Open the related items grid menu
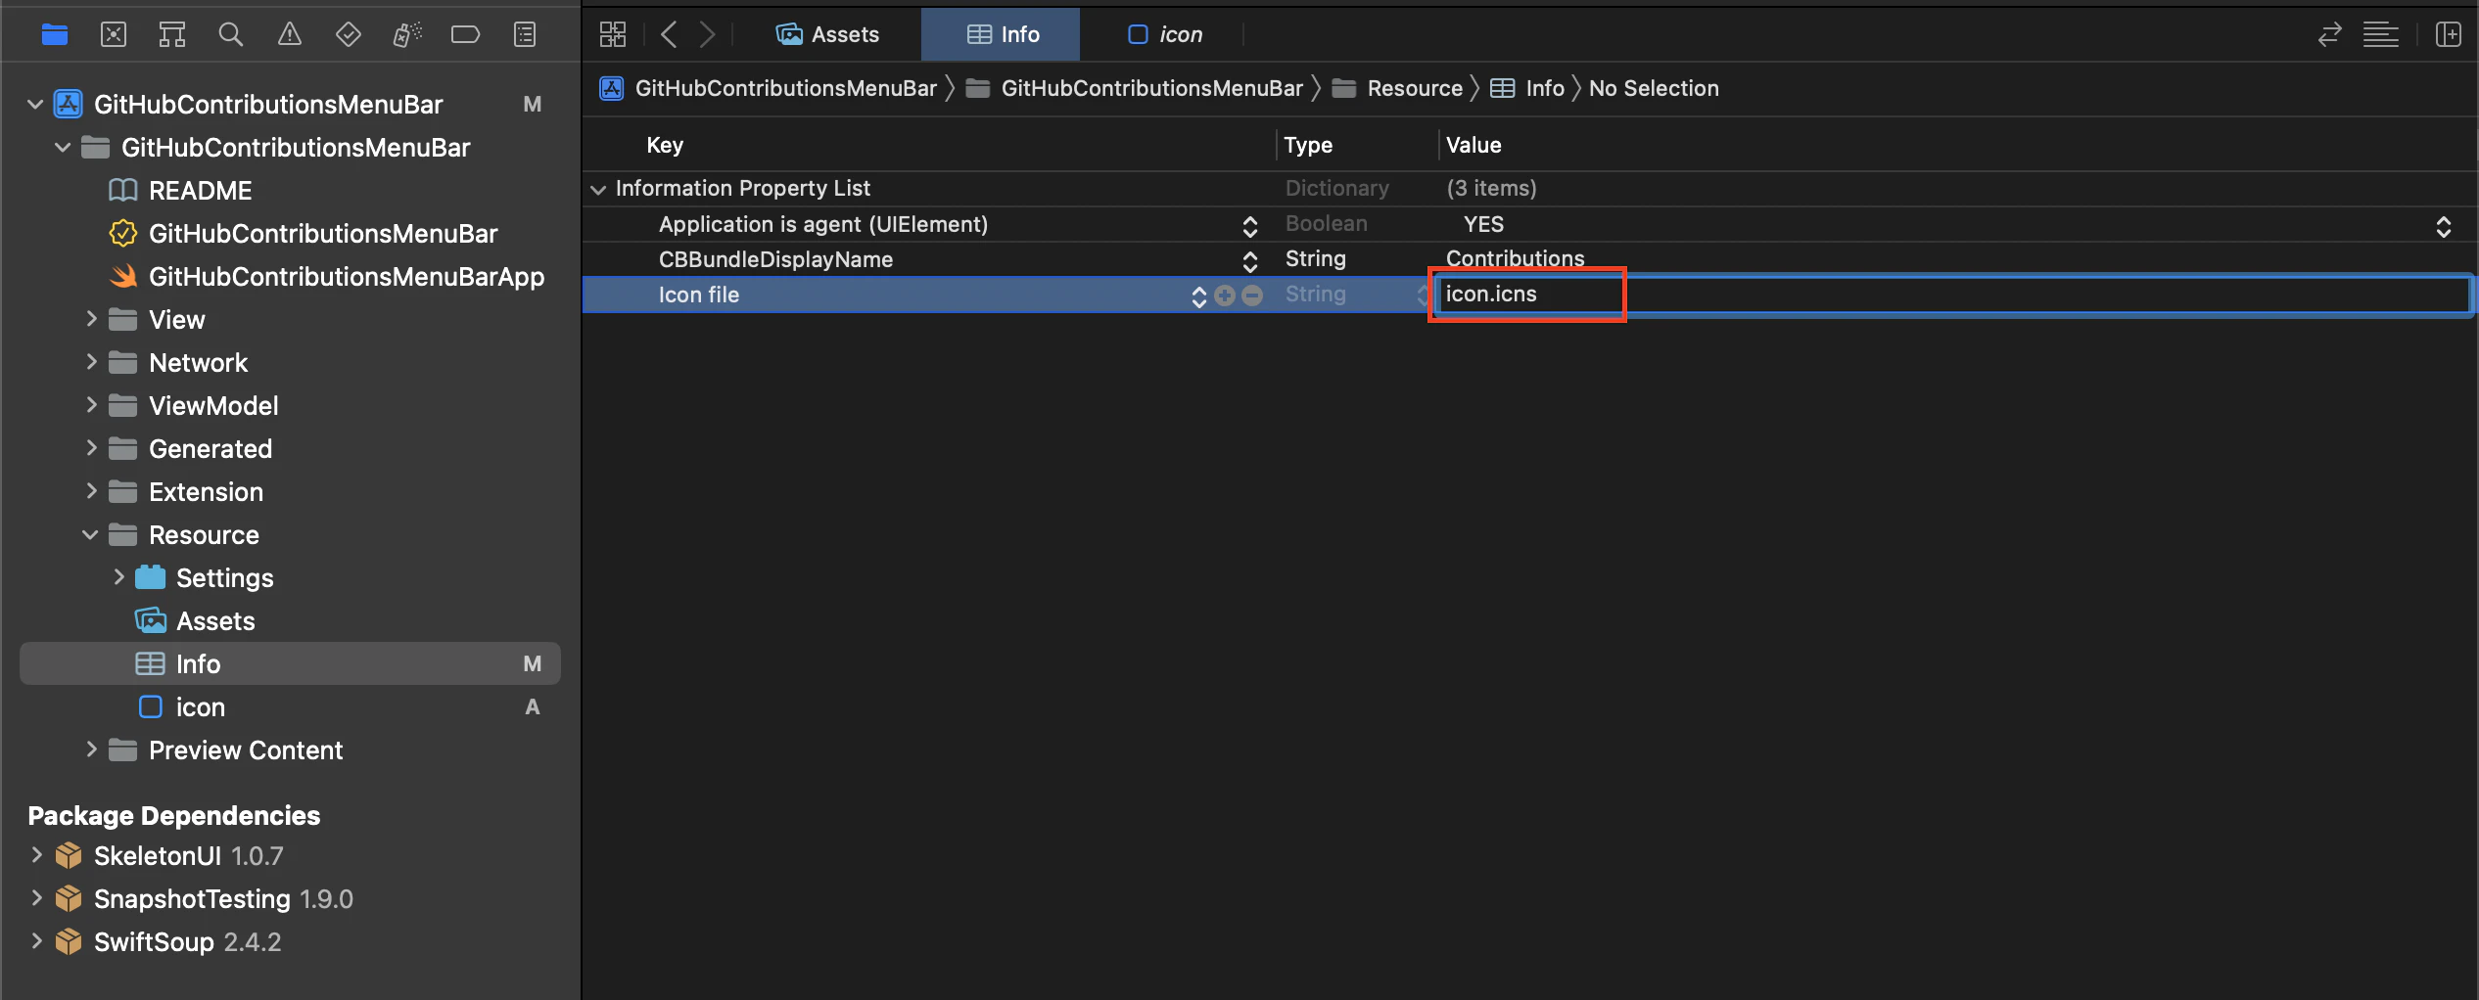The width and height of the screenshot is (2479, 1000). tap(613, 35)
